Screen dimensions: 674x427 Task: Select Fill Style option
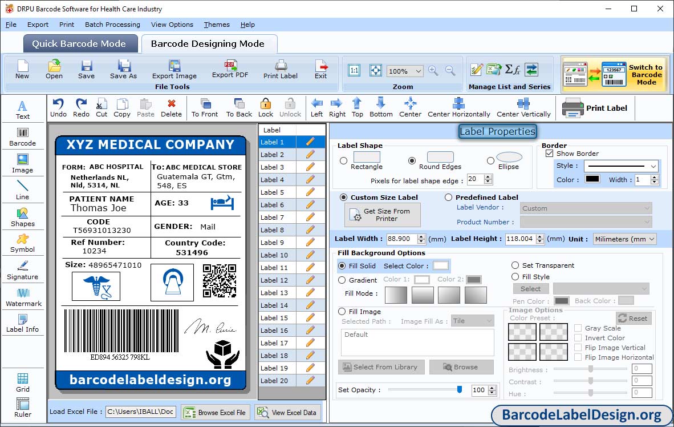[515, 277]
